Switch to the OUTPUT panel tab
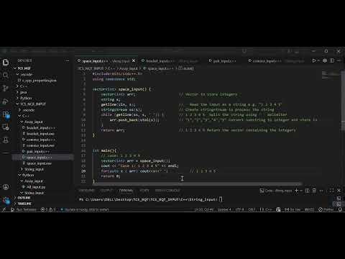 click(x=106, y=191)
